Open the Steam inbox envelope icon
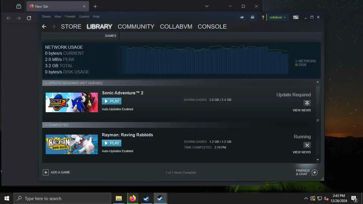Viewport: 363px width, 204px height. [252, 17]
